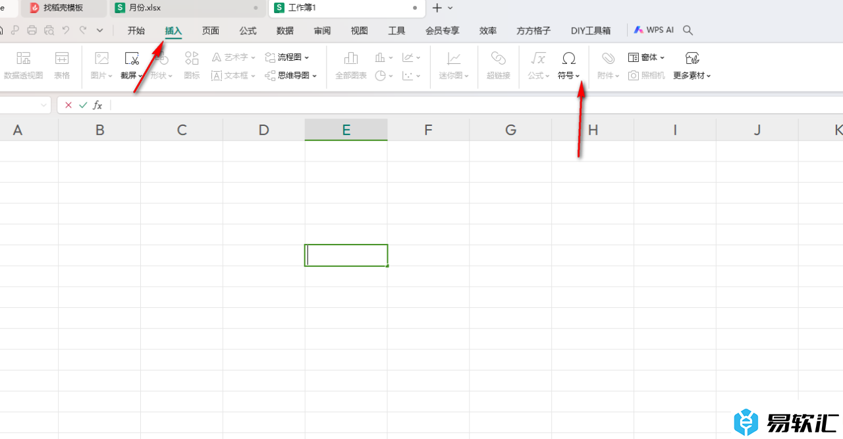Click the 图标 icon library button
Image resolution: width=843 pixels, height=439 pixels.
(192, 59)
